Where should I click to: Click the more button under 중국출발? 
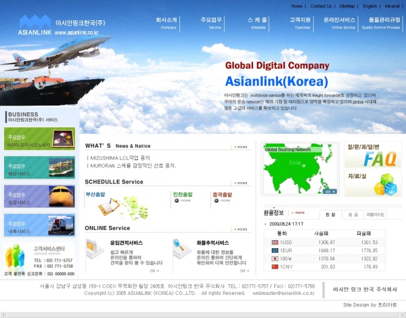point(222,201)
